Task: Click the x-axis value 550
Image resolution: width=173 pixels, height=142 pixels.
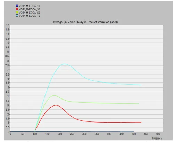Action: click(x=146, y=134)
